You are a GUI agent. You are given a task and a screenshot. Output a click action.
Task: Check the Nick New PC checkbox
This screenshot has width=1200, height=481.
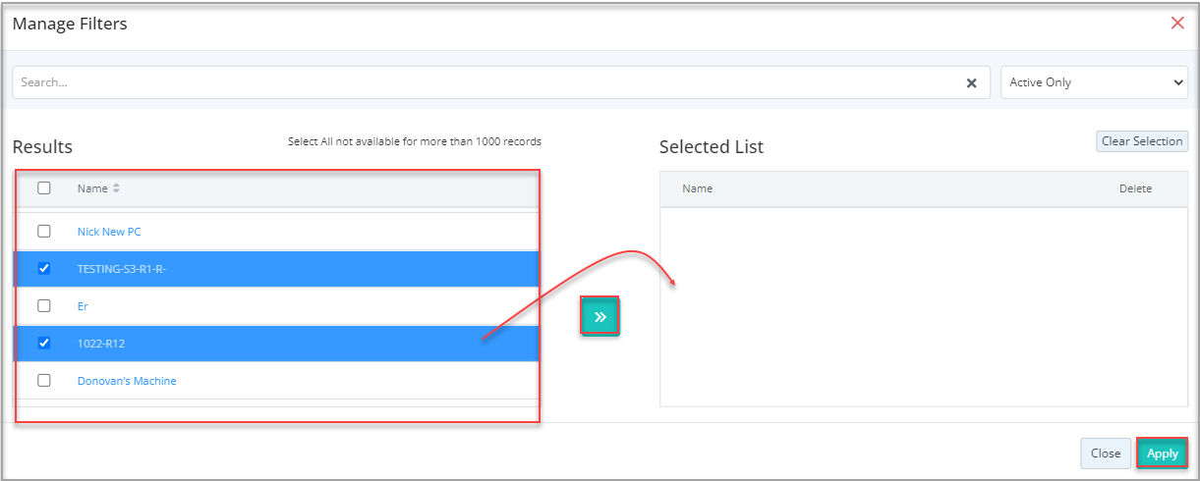(44, 232)
